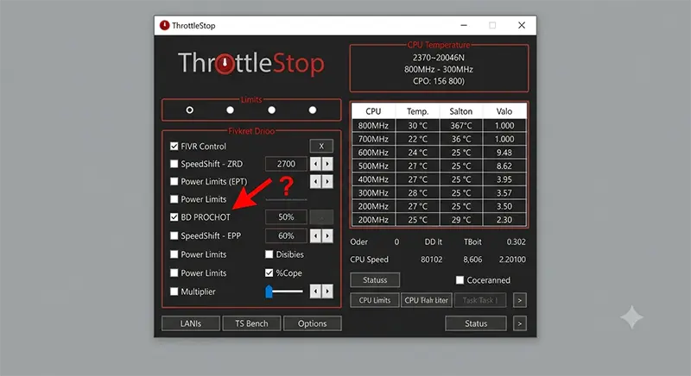Decrease SpeedShift - ZRD value with left arrow
Viewport: 691px width, 376px height.
point(315,164)
